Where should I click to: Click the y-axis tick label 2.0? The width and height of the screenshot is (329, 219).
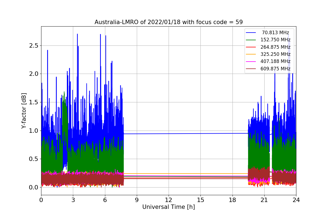coord(34,74)
